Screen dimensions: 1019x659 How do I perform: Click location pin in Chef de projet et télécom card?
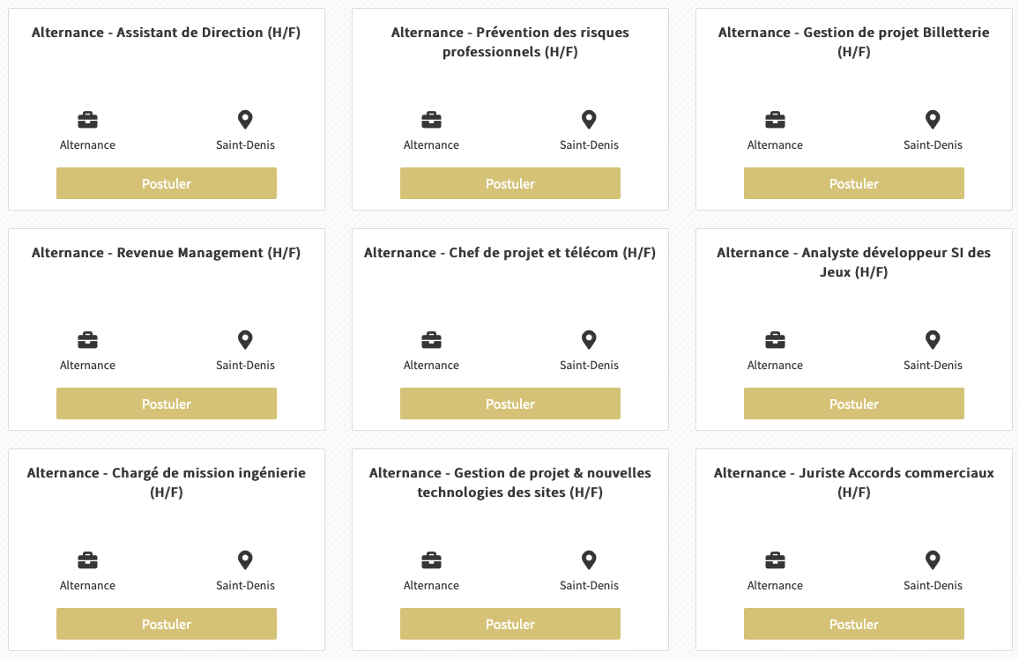coord(589,339)
